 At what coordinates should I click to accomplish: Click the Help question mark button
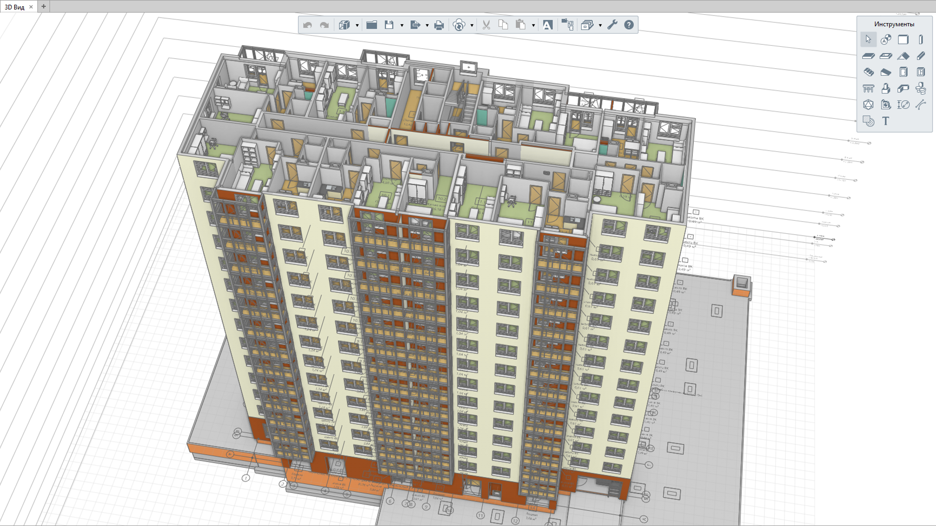coord(629,25)
